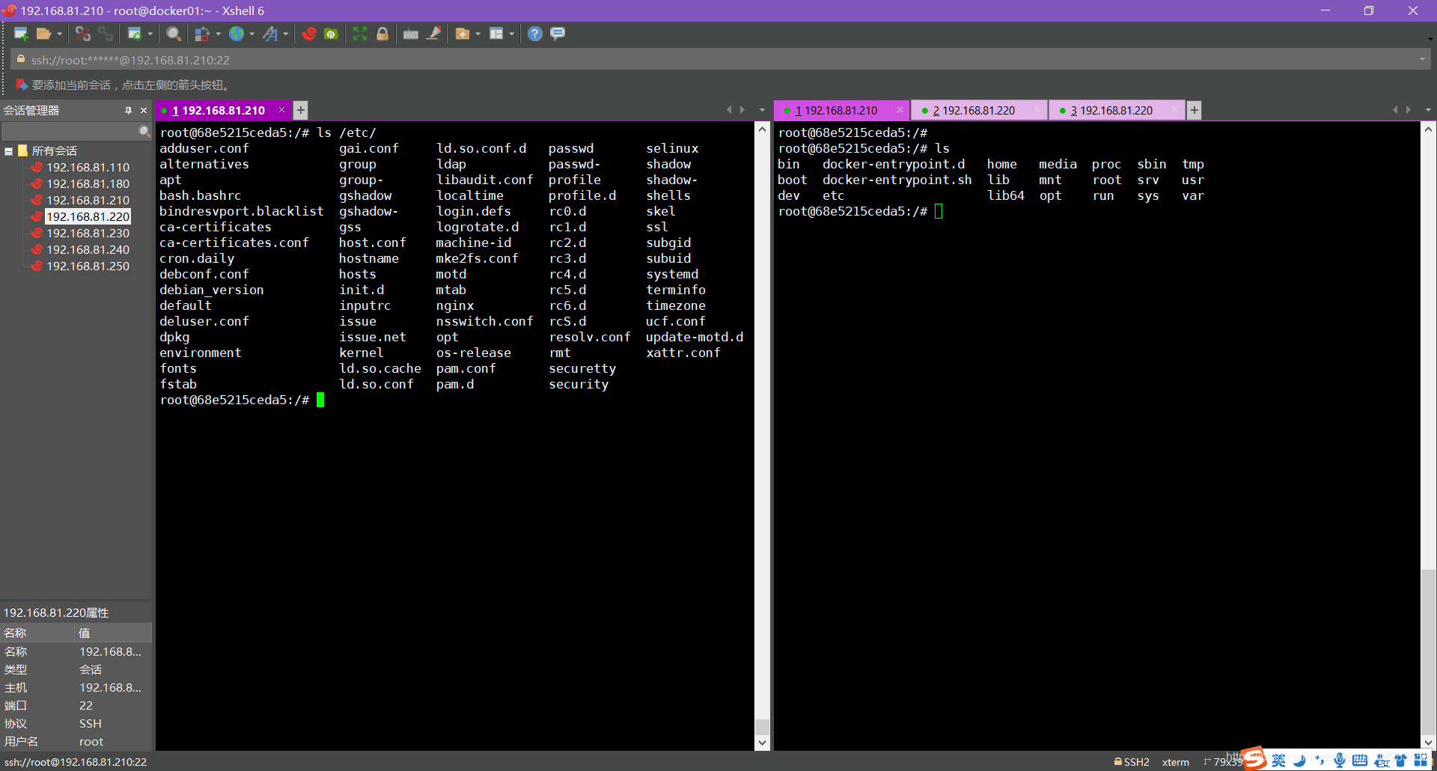Select session 192.168.81.110 in the tree
Image resolution: width=1437 pixels, height=771 pixels.
click(x=88, y=168)
